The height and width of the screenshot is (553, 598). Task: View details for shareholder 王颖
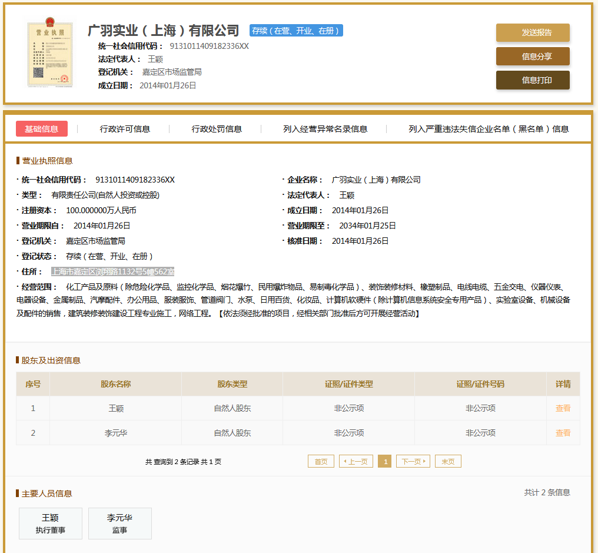563,408
